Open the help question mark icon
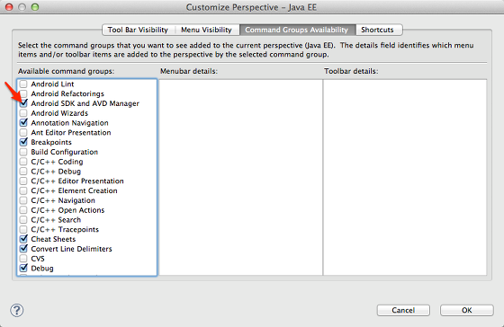504x327 pixels. [17, 310]
